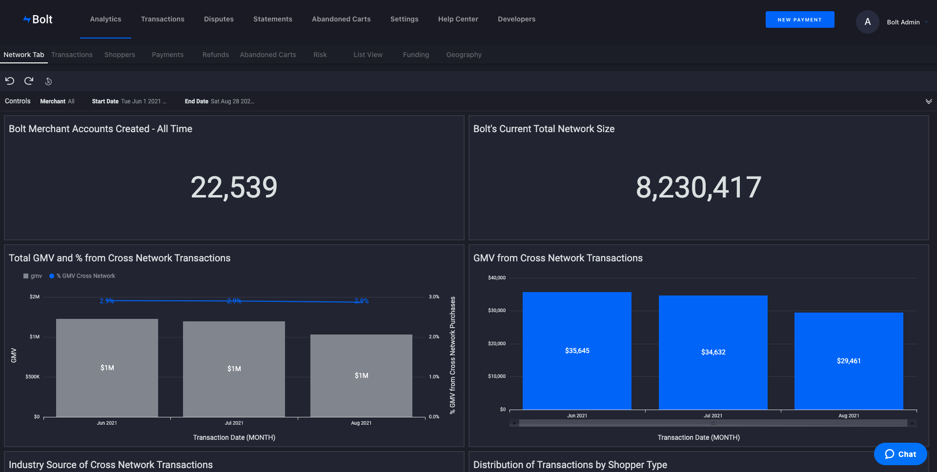Image resolution: width=937 pixels, height=472 pixels.
Task: Open the Chat bubble widget
Action: click(900, 454)
